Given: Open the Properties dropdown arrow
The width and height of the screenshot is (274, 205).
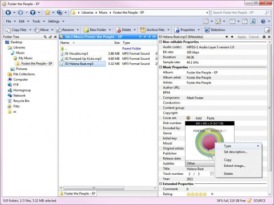Looking at the screenshot, I should [x=199, y=30].
